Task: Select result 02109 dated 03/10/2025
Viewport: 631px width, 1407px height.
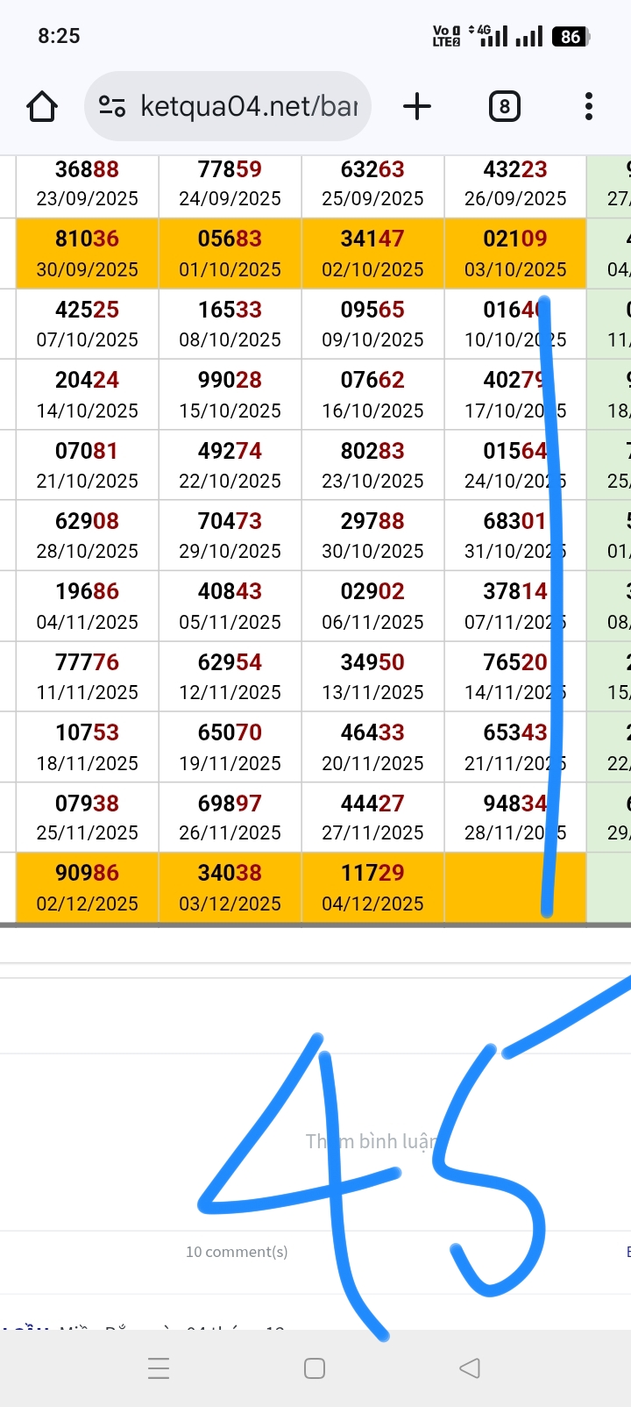Action: [515, 254]
